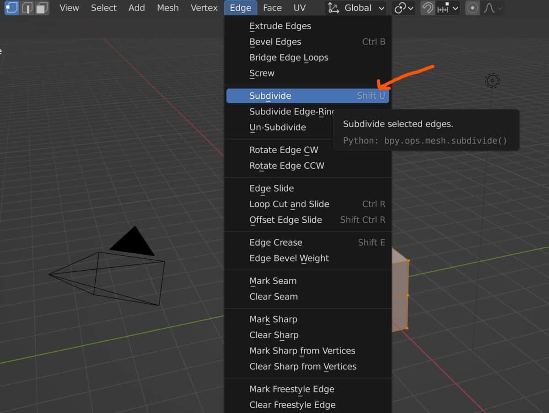Select Edge Bevel Weight
Viewport: 549px width, 413px height.
pyautogui.click(x=307, y=258)
